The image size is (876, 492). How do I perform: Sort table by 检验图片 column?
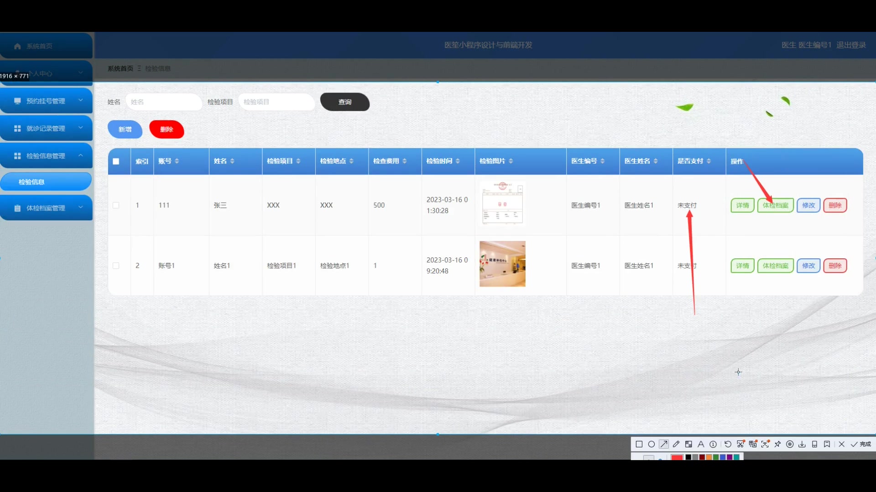click(511, 161)
